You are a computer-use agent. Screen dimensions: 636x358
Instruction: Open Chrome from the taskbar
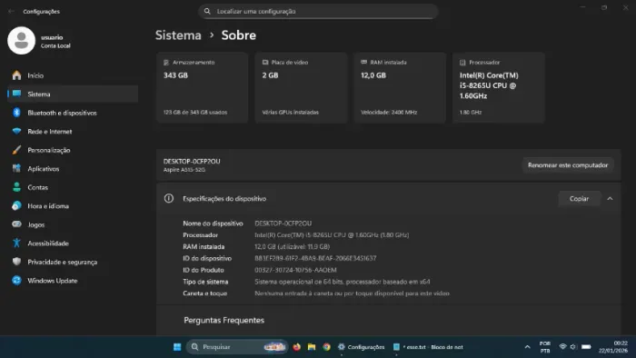326,347
